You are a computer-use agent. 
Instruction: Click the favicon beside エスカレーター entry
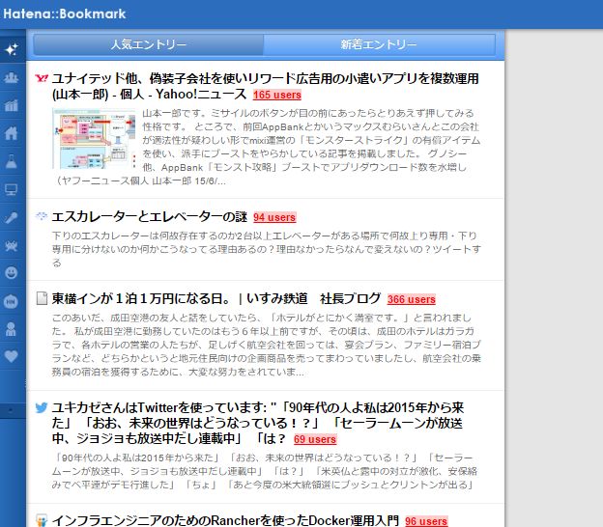[42, 216]
